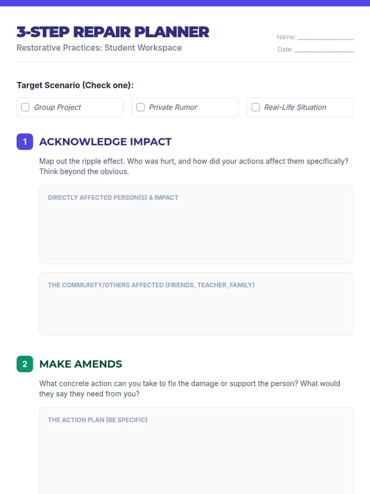370x494 pixels.
Task: Click the green step 2 badge
Action: [25, 364]
